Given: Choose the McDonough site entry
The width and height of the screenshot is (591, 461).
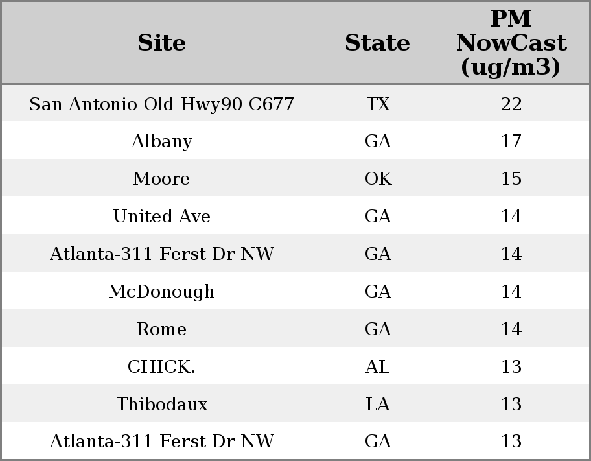Looking at the screenshot, I should (x=161, y=292).
